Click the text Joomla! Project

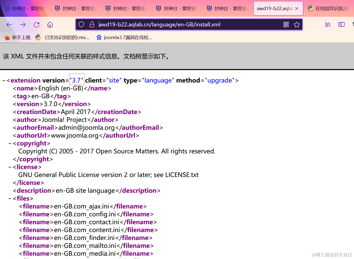65,120
